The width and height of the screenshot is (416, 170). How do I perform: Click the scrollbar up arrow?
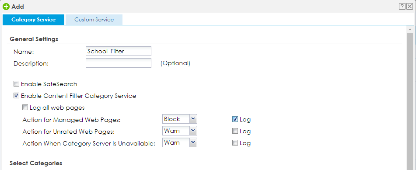coord(410,29)
